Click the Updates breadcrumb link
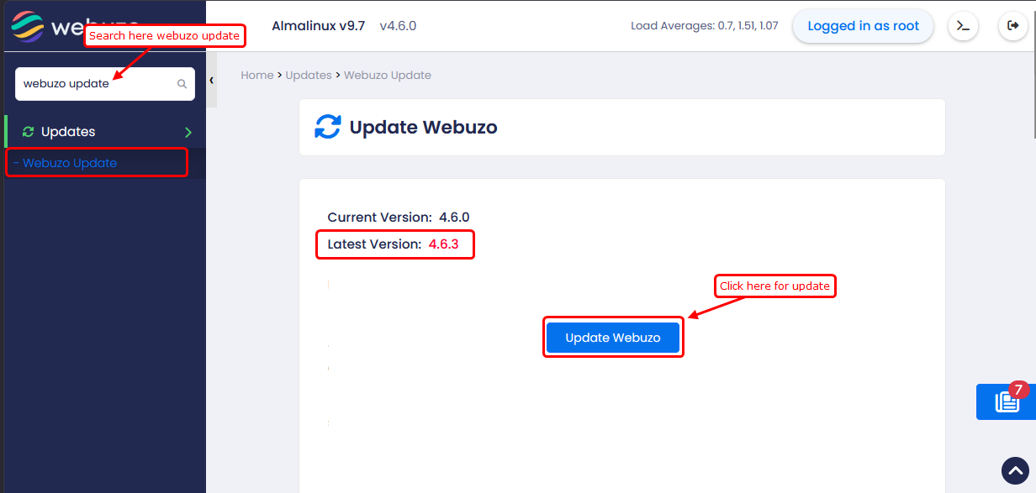The height and width of the screenshot is (493, 1036). tap(309, 75)
